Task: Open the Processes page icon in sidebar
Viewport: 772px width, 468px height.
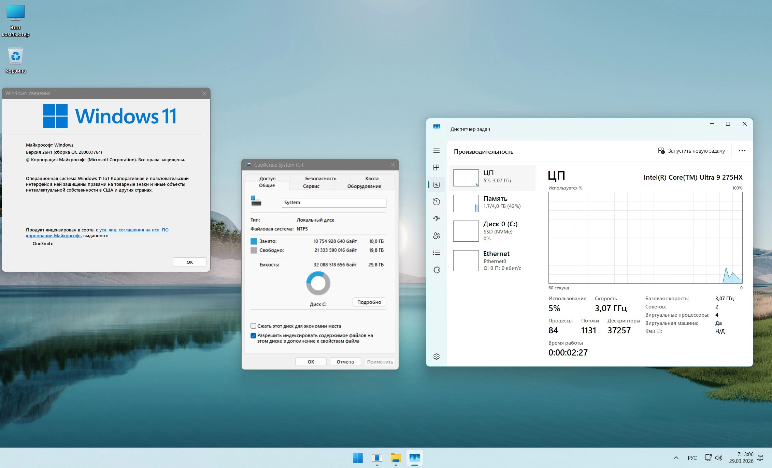Action: [x=436, y=167]
